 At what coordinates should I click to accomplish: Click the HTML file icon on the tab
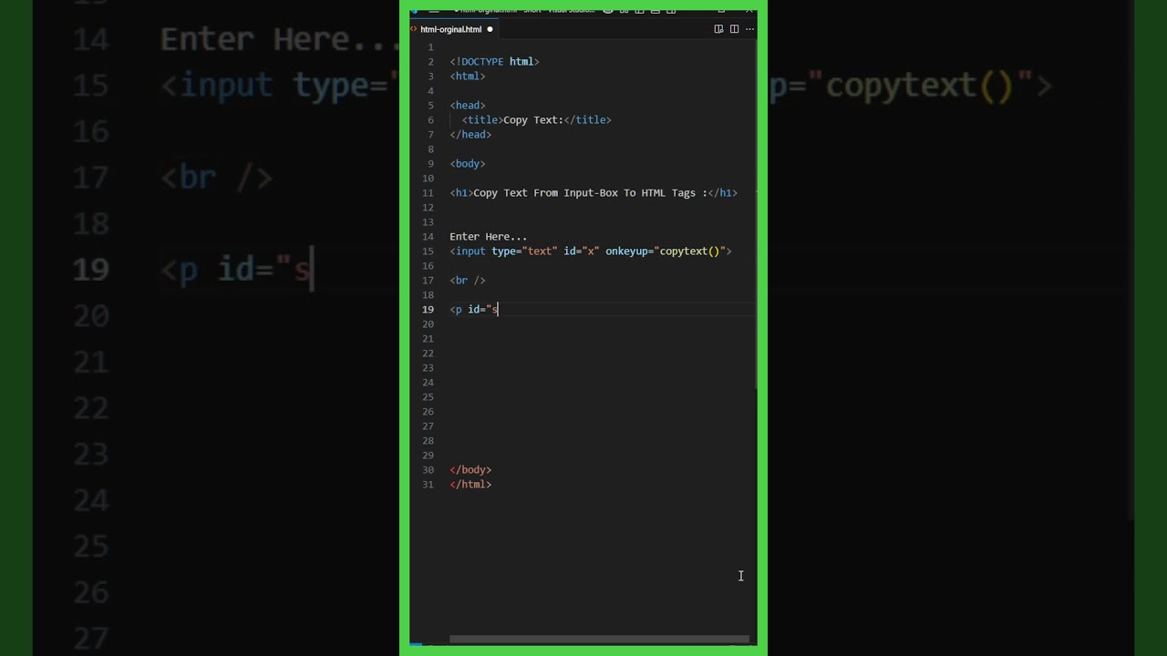(414, 29)
